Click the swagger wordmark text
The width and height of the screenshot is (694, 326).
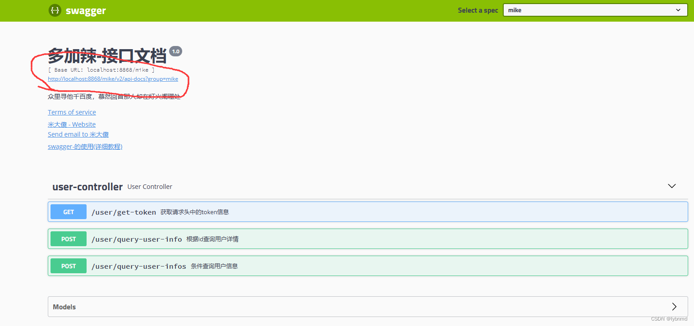click(x=86, y=11)
